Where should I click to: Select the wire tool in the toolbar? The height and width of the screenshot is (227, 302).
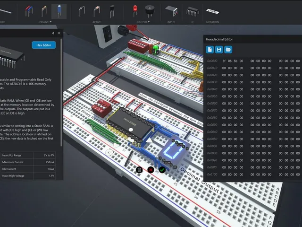(x=5, y=11)
